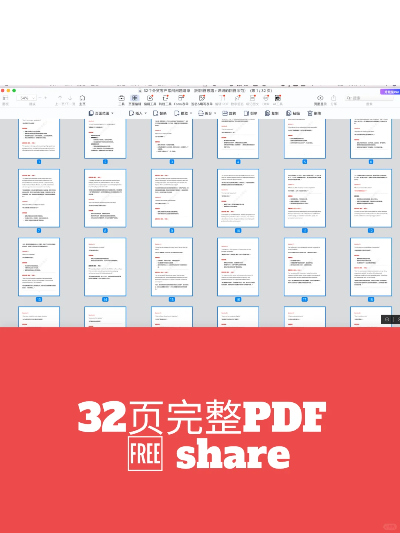Switch to the 页面编辑 mode tab

pos(135,100)
